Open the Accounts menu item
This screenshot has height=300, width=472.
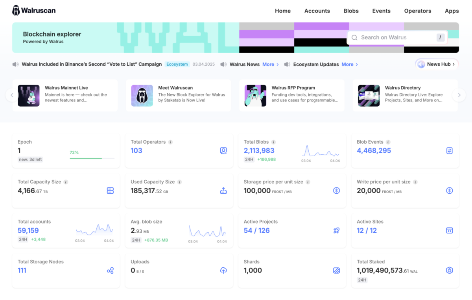pos(317,11)
